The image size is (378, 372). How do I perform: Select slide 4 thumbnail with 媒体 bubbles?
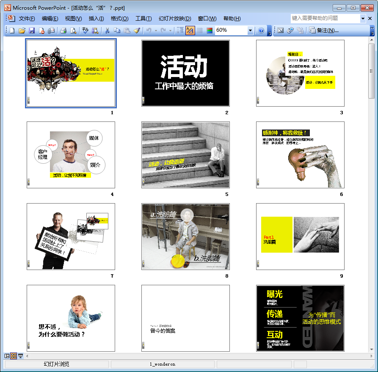pyautogui.click(x=71, y=155)
